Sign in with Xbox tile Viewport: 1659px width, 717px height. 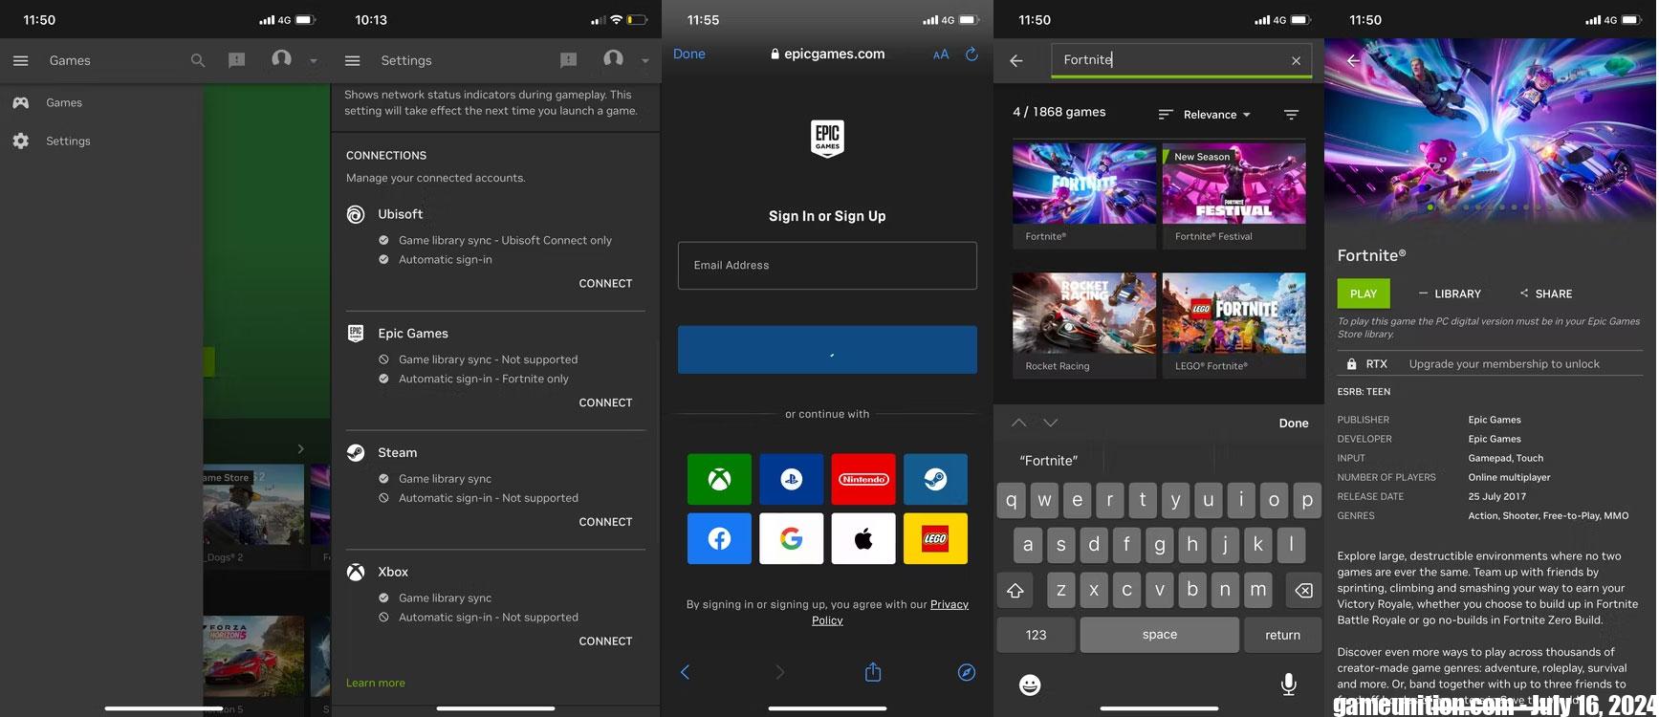click(x=719, y=479)
